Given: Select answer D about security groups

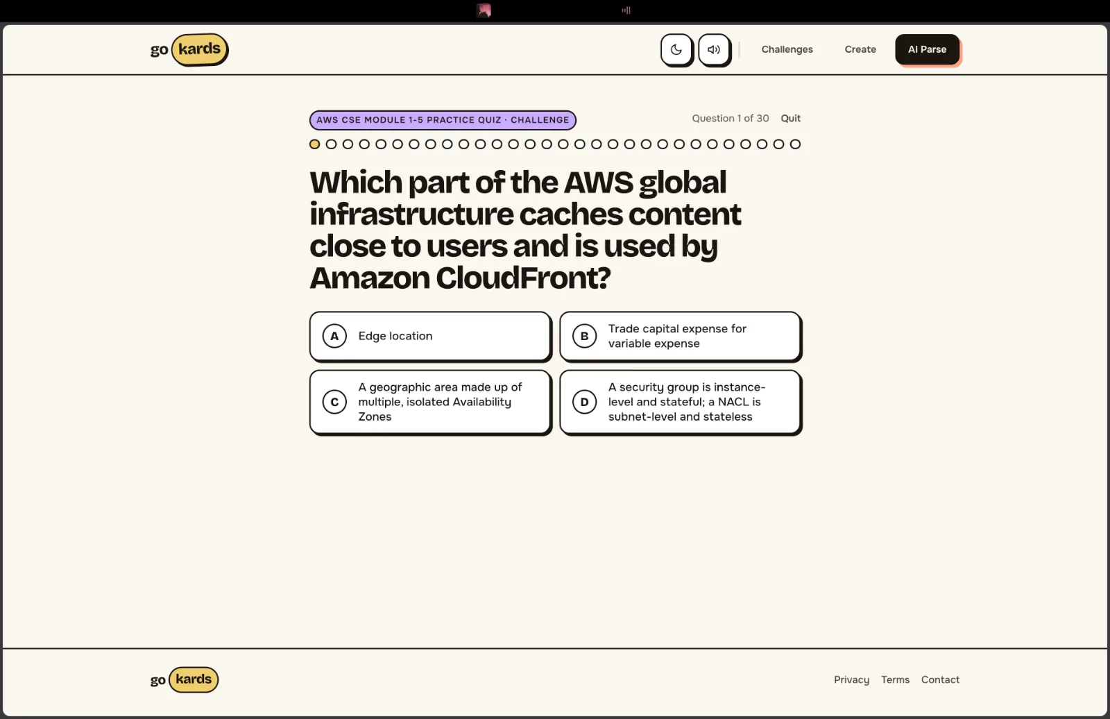Looking at the screenshot, I should pyautogui.click(x=681, y=402).
